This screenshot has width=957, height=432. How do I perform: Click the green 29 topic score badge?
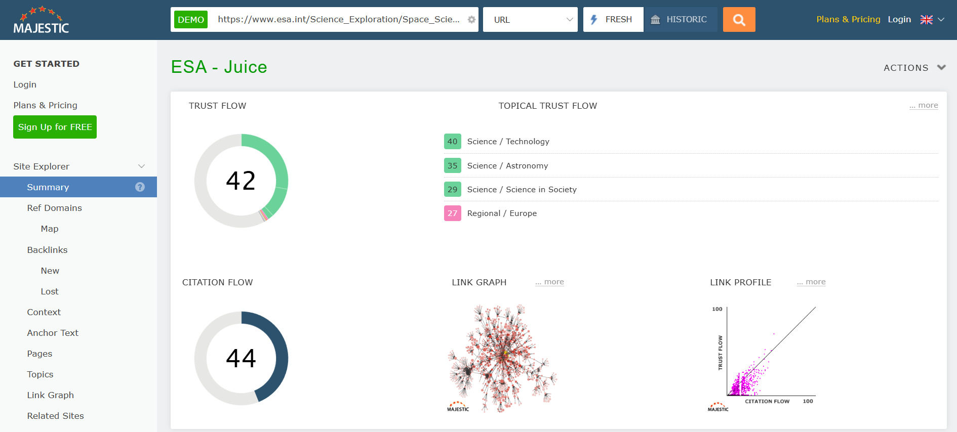[452, 189]
